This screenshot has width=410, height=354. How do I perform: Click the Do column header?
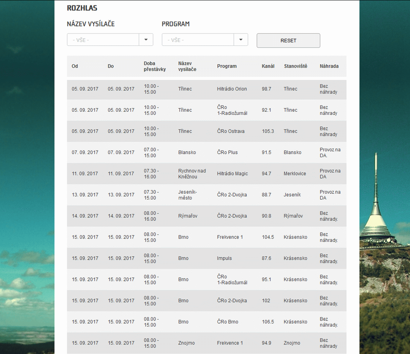(x=111, y=66)
